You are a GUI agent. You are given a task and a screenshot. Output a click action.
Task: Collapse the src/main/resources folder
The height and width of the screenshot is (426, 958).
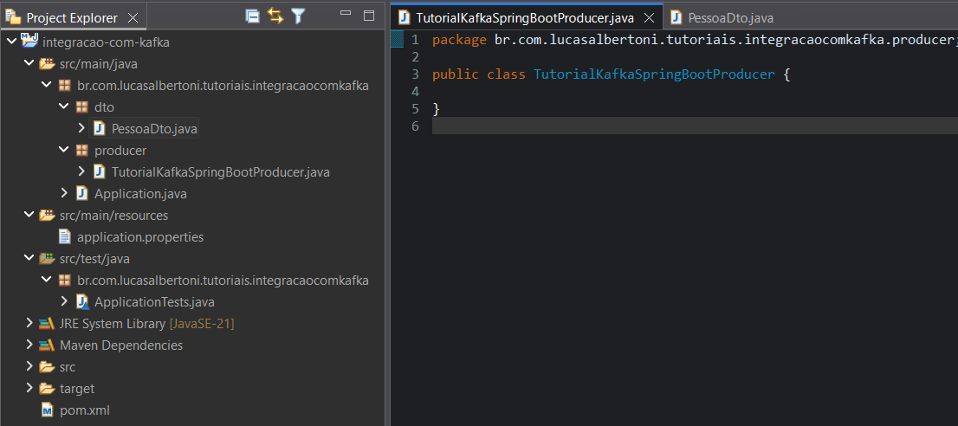point(29,216)
